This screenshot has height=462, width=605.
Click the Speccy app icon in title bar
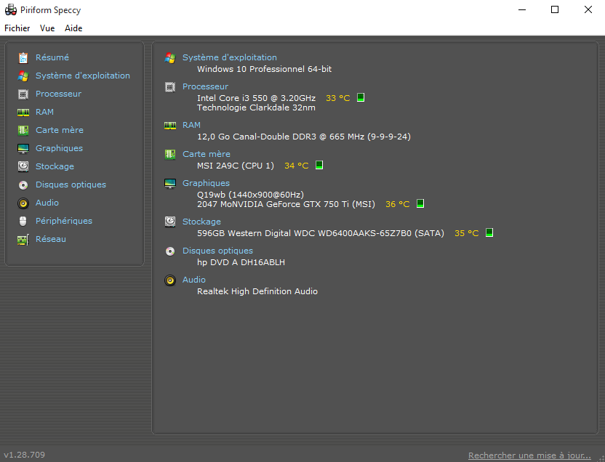coord(10,9)
